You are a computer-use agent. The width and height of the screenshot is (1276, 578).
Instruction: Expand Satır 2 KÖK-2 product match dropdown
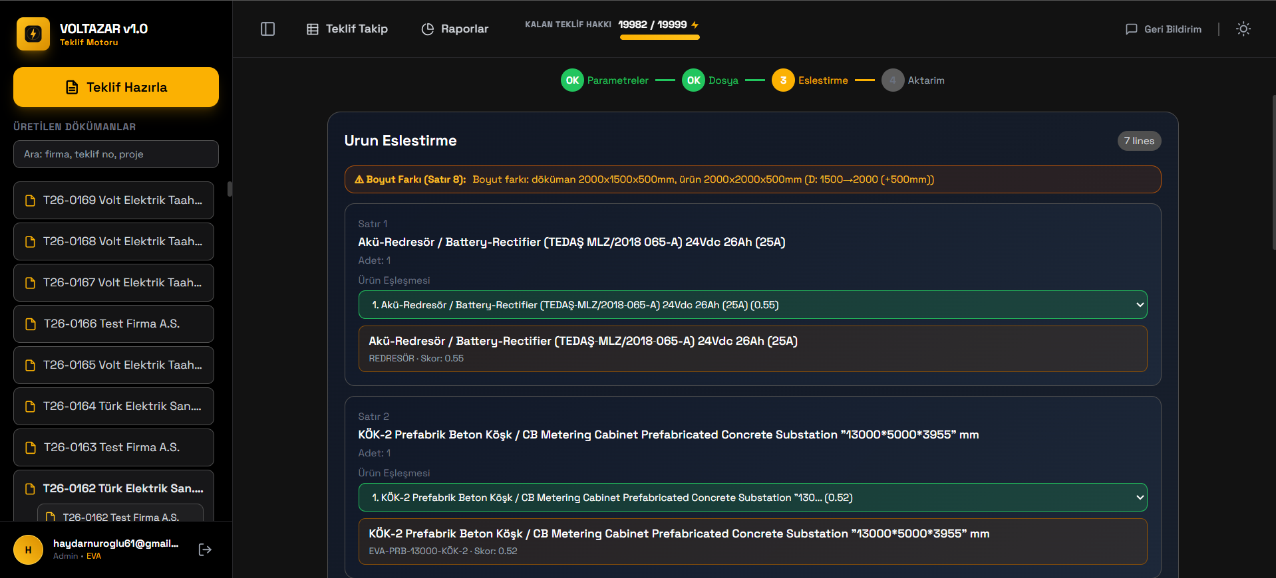(752, 498)
